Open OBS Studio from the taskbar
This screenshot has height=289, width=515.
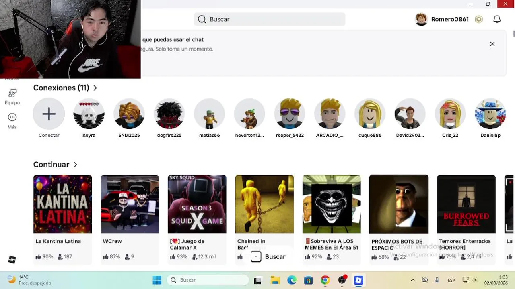[342, 280]
